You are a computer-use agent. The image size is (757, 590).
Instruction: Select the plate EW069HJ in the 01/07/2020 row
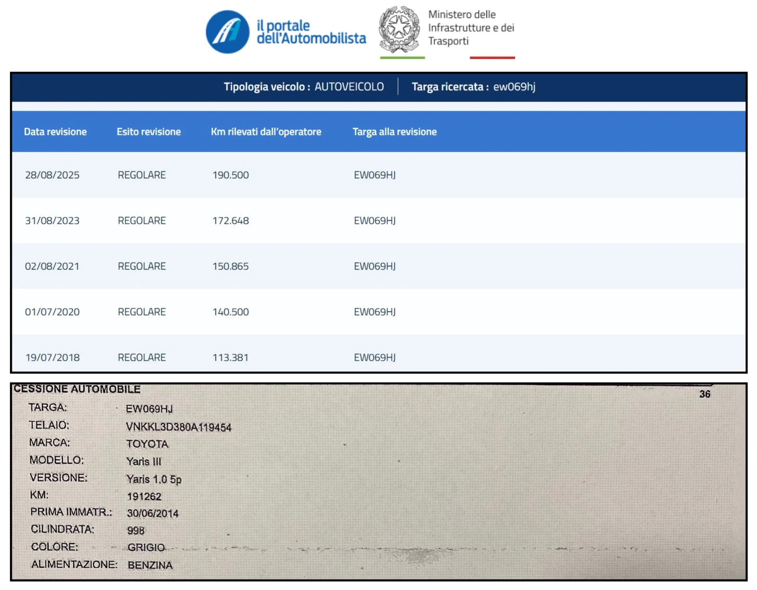click(x=374, y=312)
